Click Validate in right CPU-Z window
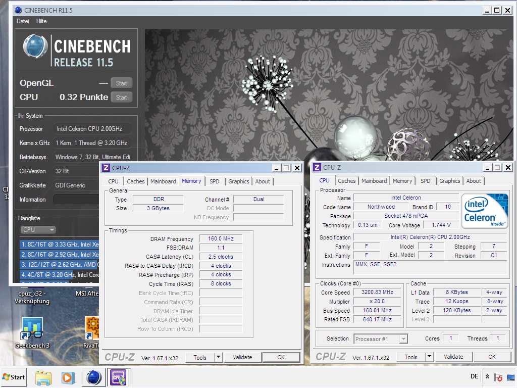The width and height of the screenshot is (517, 388). (x=454, y=357)
